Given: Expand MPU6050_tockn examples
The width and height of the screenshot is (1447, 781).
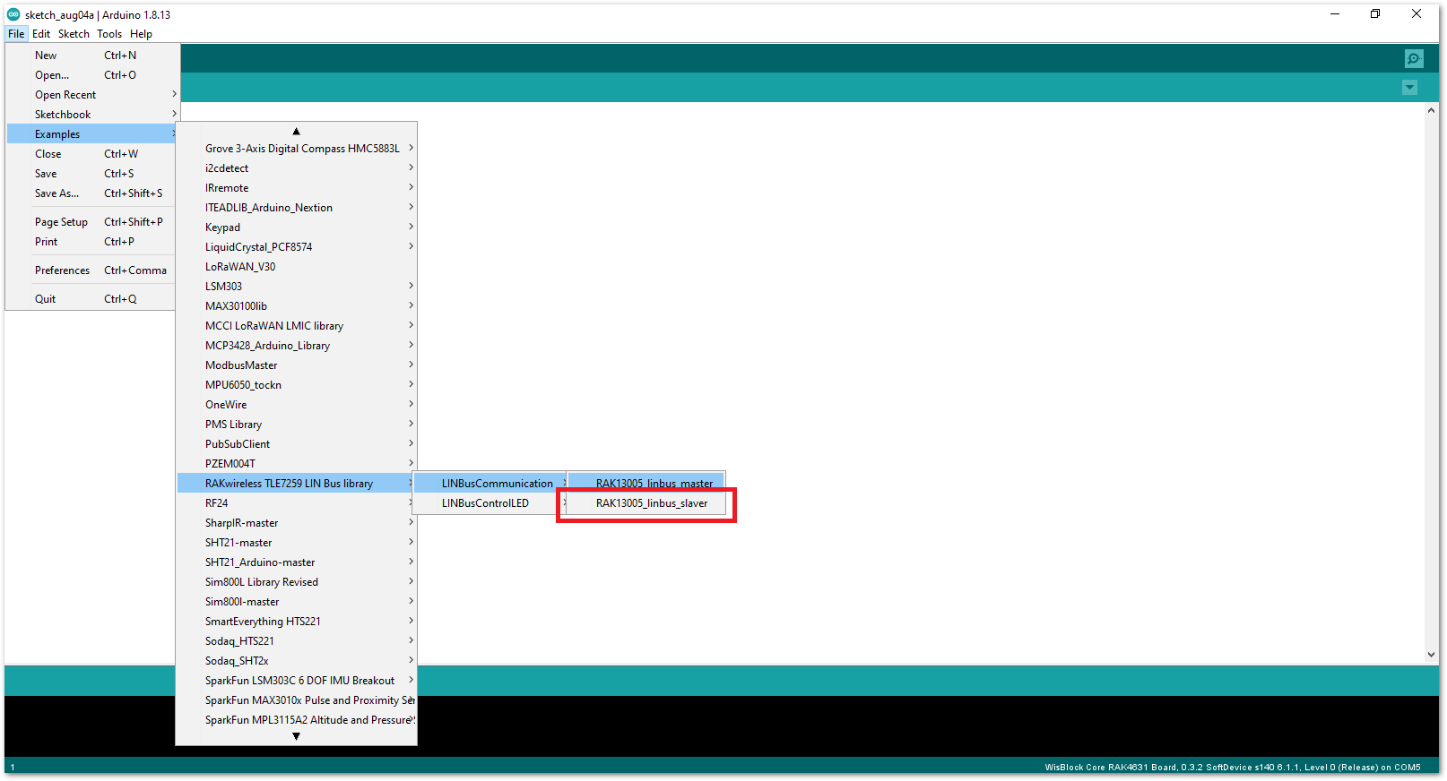Looking at the screenshot, I should point(297,385).
